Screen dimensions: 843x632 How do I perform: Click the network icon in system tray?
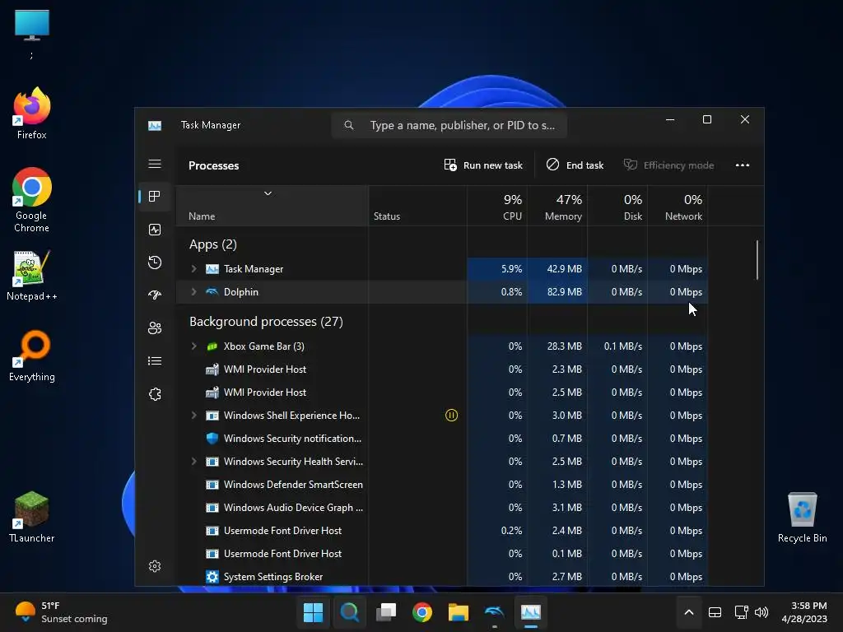(x=742, y=612)
